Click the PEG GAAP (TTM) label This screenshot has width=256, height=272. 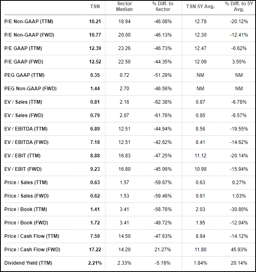pos(24,75)
